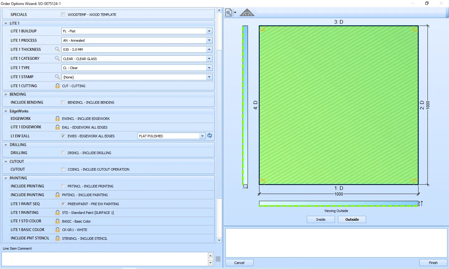The width and height of the screenshot is (449, 269).
Task: Open the LITE 1 TYPE Clear dropdown
Action: (x=209, y=68)
